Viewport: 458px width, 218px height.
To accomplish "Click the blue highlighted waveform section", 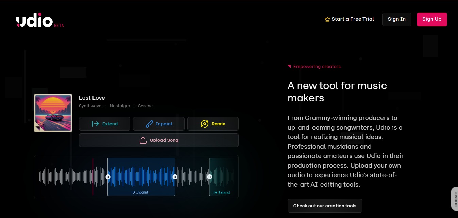I will [141, 177].
